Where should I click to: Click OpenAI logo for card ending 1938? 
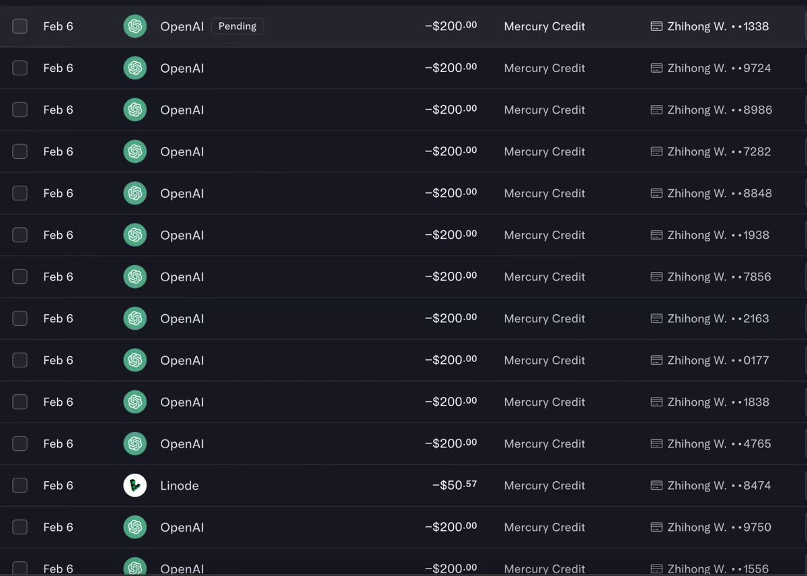135,235
